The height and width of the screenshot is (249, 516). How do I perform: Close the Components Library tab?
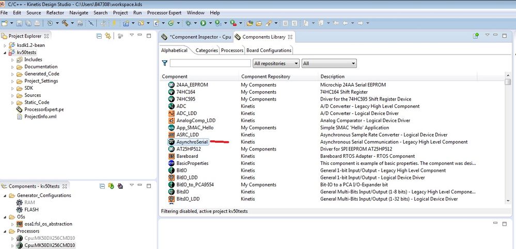[290, 37]
